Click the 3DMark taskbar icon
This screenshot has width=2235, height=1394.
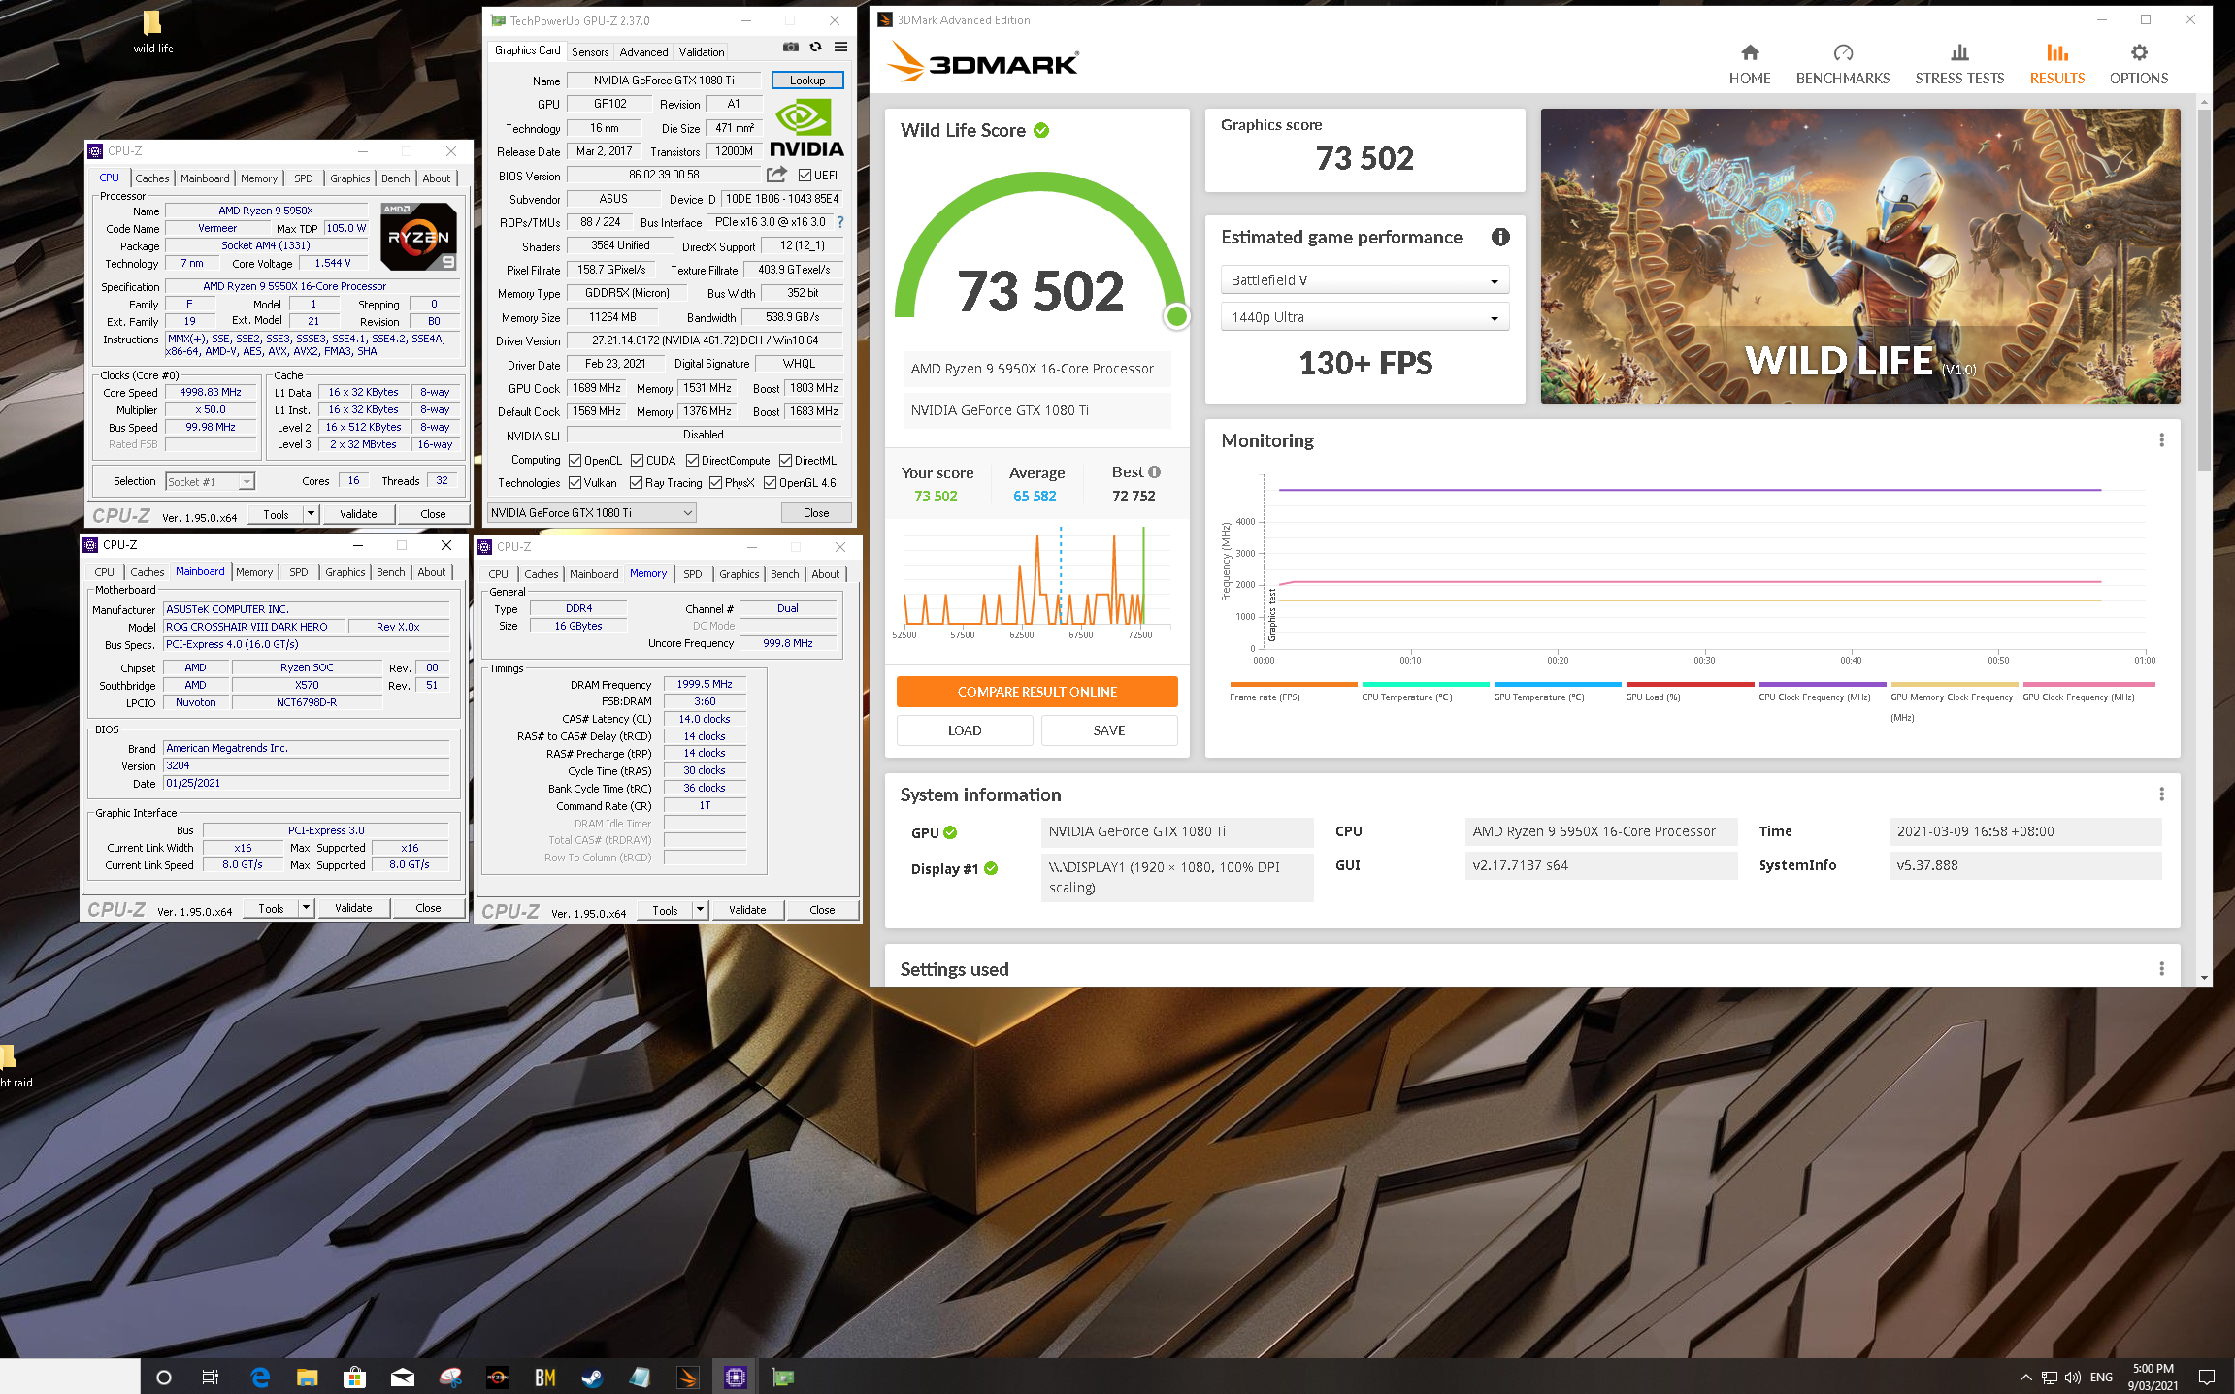point(687,1377)
